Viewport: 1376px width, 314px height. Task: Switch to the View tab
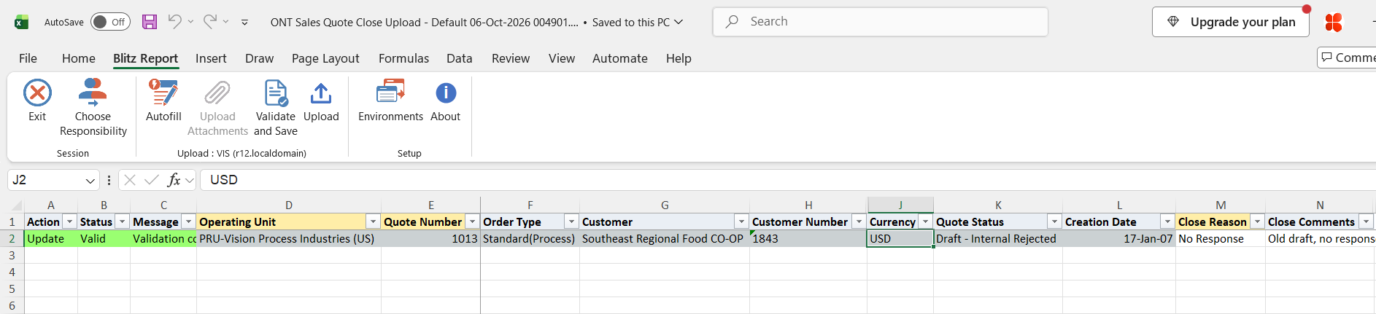click(562, 58)
